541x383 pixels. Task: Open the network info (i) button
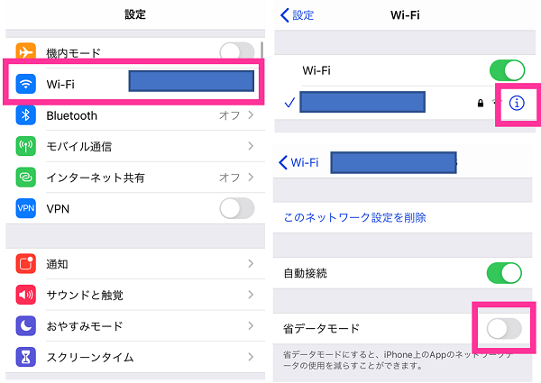coord(517,103)
